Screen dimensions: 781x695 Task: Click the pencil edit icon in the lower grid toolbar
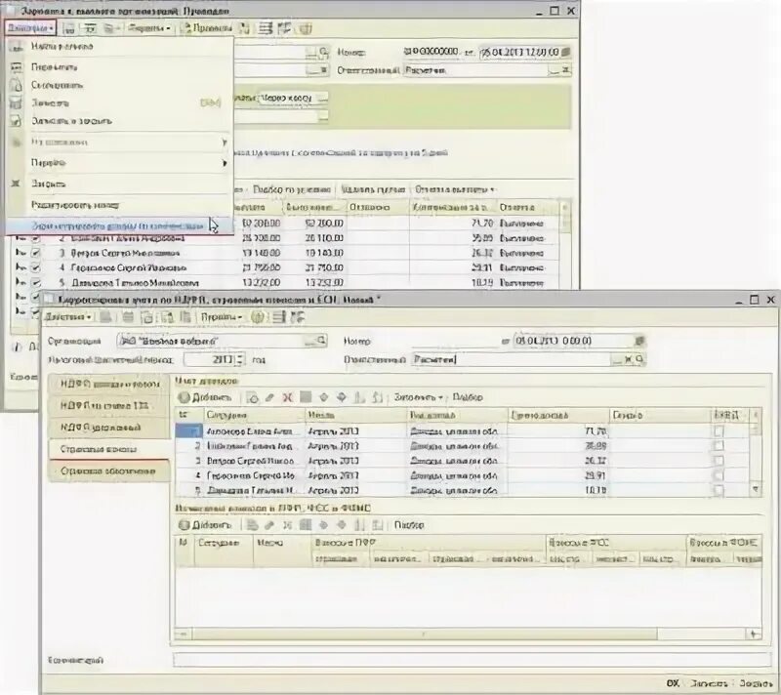click(269, 525)
